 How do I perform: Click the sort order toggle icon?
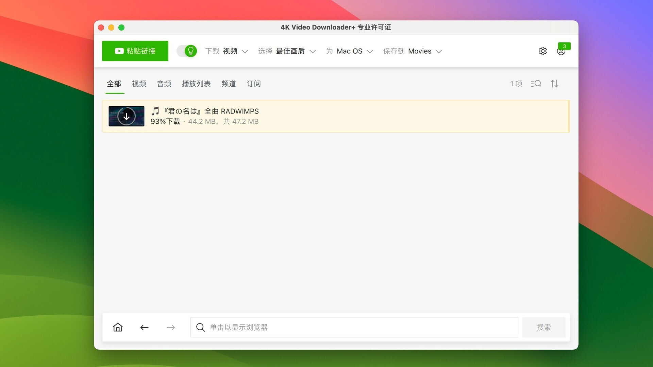coord(555,83)
